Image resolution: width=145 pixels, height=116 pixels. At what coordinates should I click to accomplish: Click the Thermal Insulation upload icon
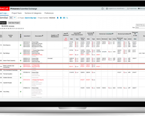pos(21,74)
